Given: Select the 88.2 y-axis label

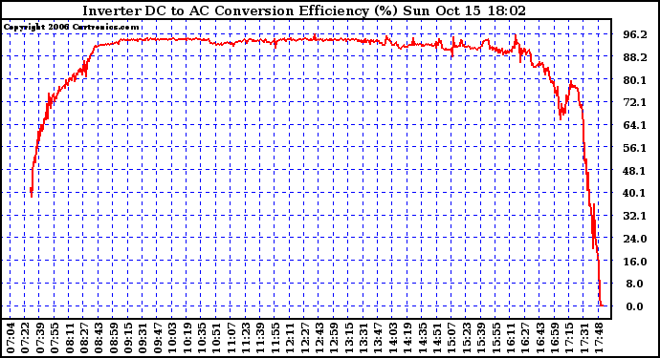Looking at the screenshot, I should point(635,57).
